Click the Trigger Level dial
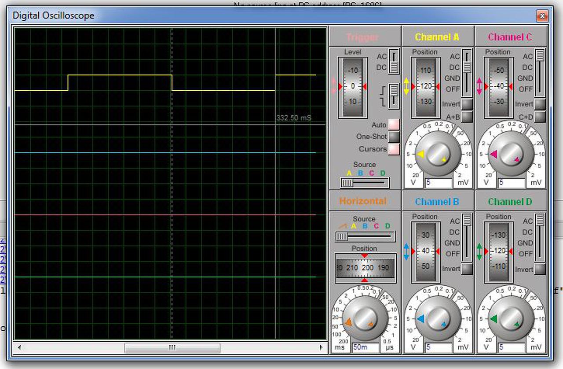 click(x=352, y=87)
